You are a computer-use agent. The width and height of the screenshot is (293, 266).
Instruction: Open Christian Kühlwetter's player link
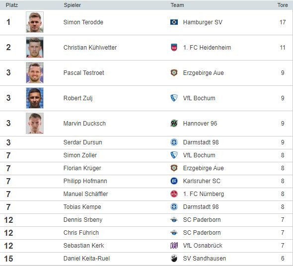click(x=90, y=48)
